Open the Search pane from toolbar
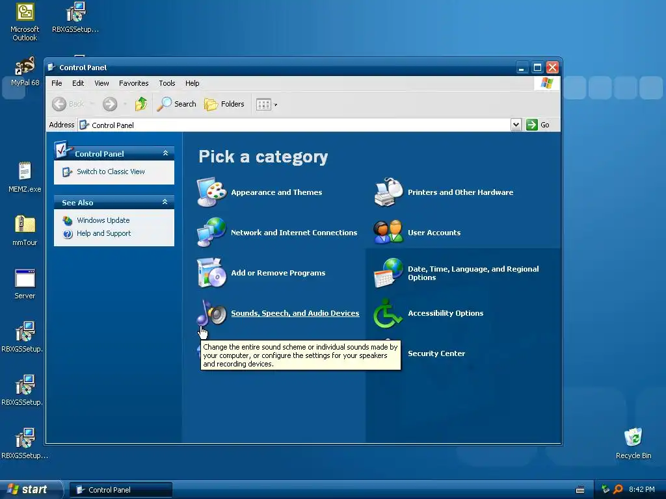 (177, 104)
